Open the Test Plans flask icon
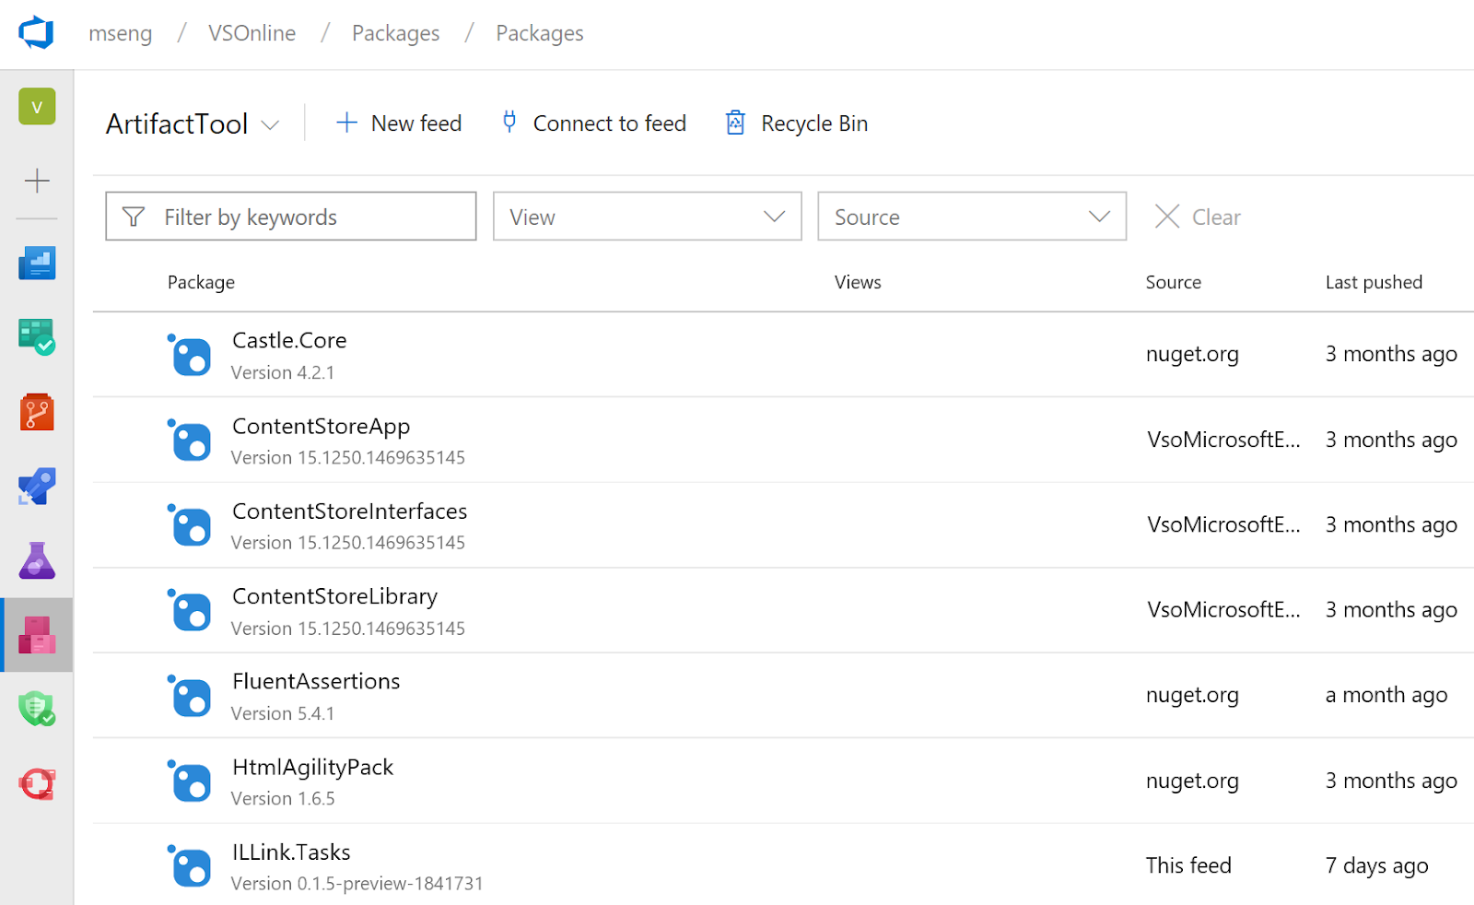 pos(37,560)
